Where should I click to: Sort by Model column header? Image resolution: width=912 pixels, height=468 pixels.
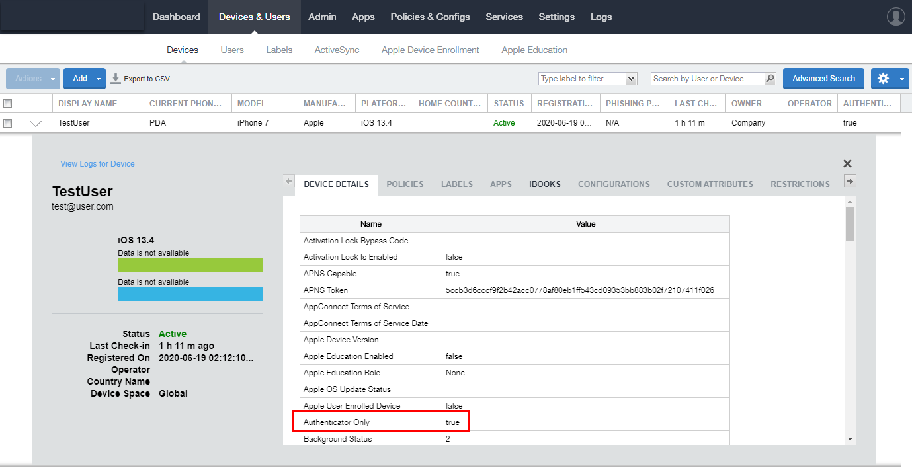click(x=265, y=104)
